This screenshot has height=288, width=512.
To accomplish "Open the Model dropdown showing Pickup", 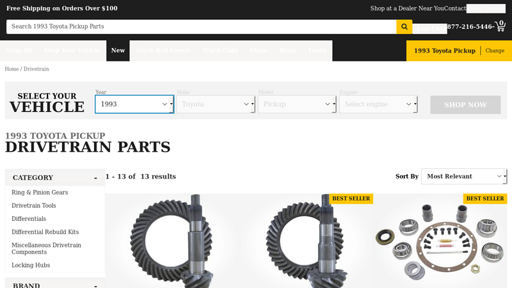I will click(x=297, y=104).
